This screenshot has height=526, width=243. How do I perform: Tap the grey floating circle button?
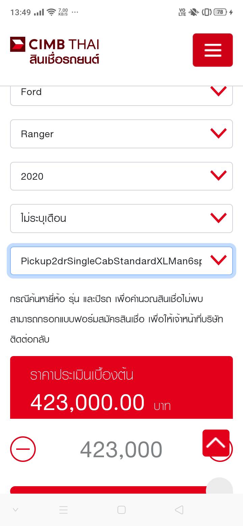[x=219, y=488]
